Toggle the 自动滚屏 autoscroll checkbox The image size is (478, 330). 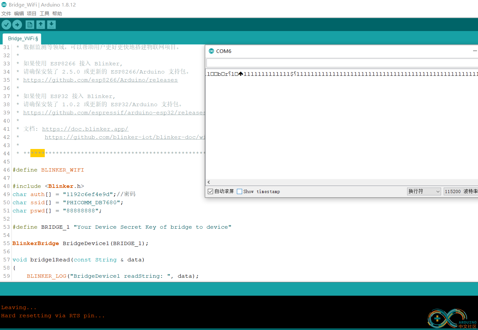tap(210, 191)
